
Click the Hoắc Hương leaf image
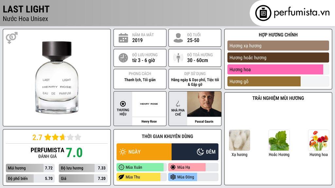(x=279, y=140)
